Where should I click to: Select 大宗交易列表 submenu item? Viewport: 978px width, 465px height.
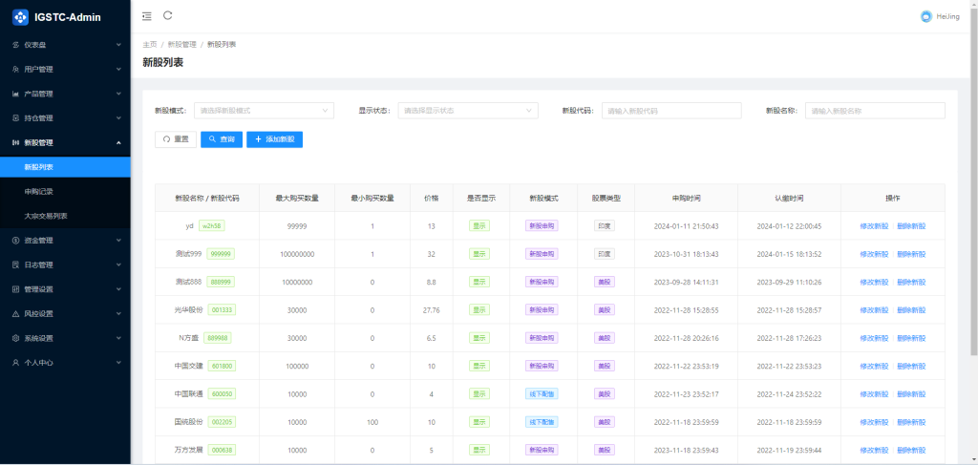45,216
